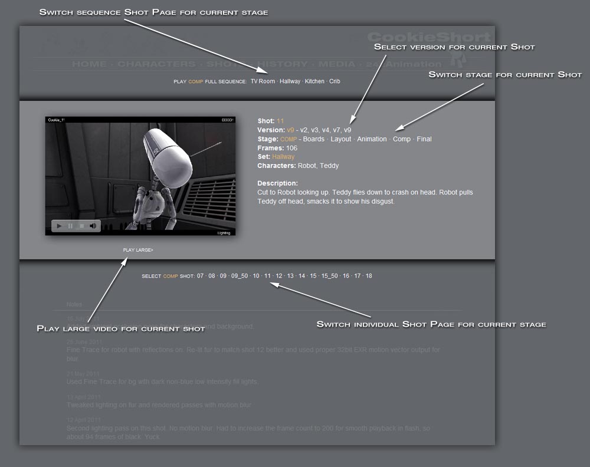Select version v4 of the shot

click(x=326, y=130)
